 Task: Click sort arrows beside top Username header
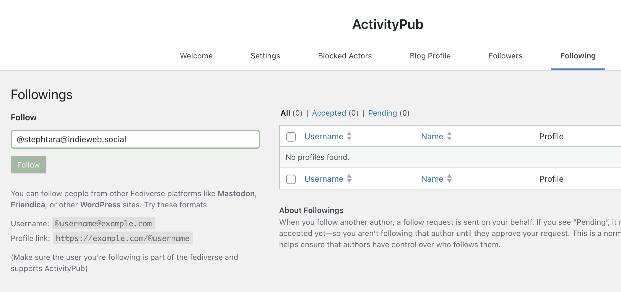349,136
